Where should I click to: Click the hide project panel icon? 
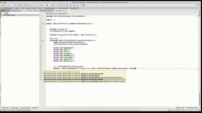pos(38,11)
